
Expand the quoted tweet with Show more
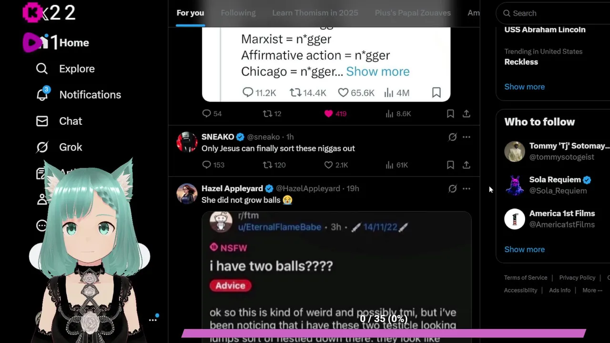click(378, 71)
